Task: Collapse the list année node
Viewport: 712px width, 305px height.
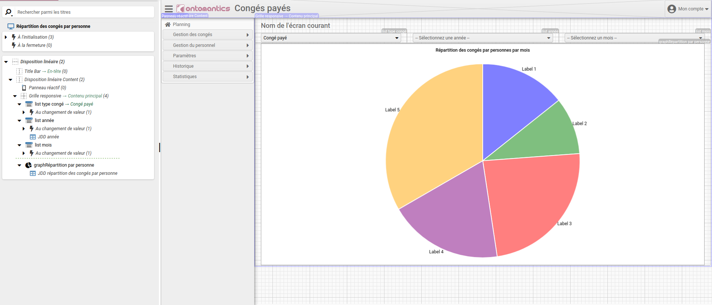Action: pyautogui.click(x=19, y=121)
